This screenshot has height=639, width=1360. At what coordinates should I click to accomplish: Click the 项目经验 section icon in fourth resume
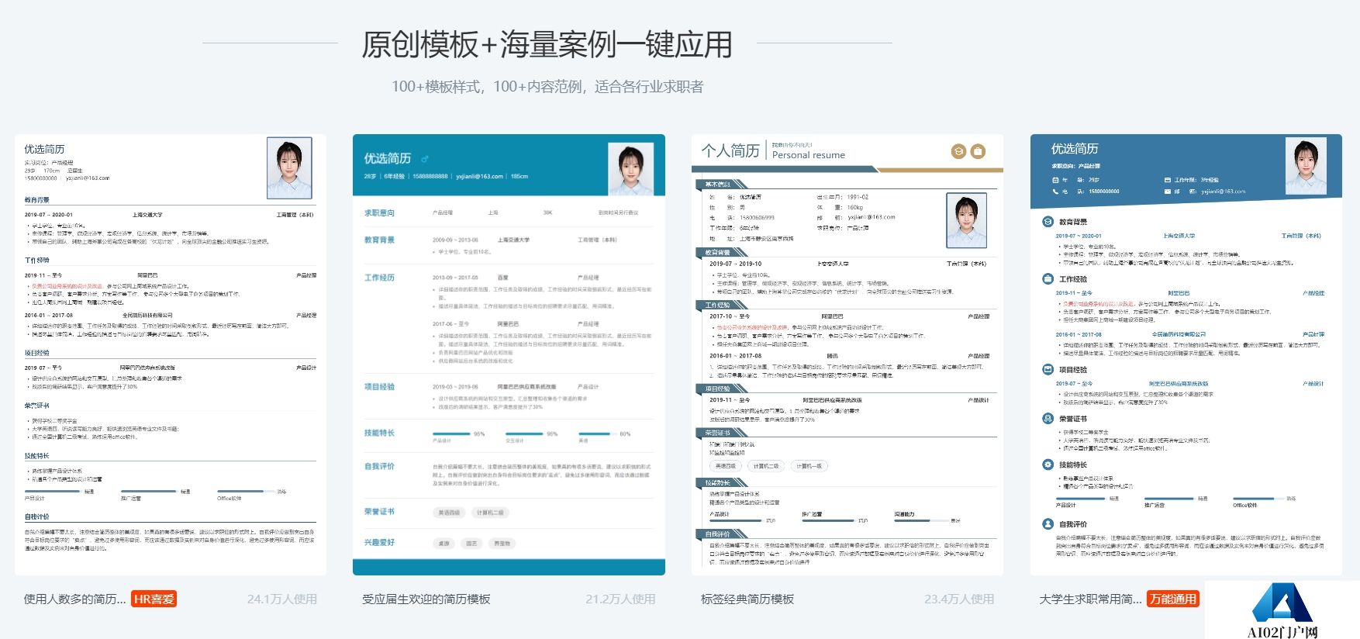[x=1048, y=370]
